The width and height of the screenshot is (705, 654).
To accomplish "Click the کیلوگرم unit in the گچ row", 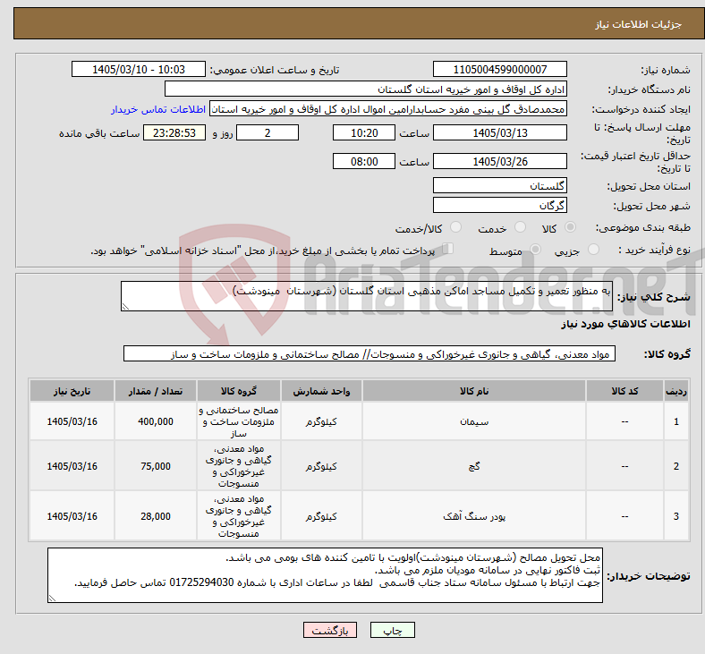I will point(321,466).
